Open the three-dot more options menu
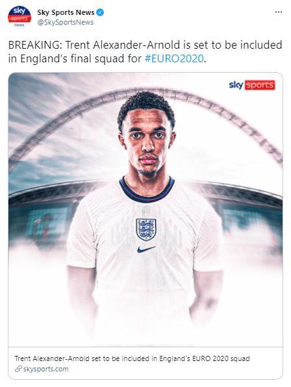The width and height of the screenshot is (291, 387). point(279,12)
